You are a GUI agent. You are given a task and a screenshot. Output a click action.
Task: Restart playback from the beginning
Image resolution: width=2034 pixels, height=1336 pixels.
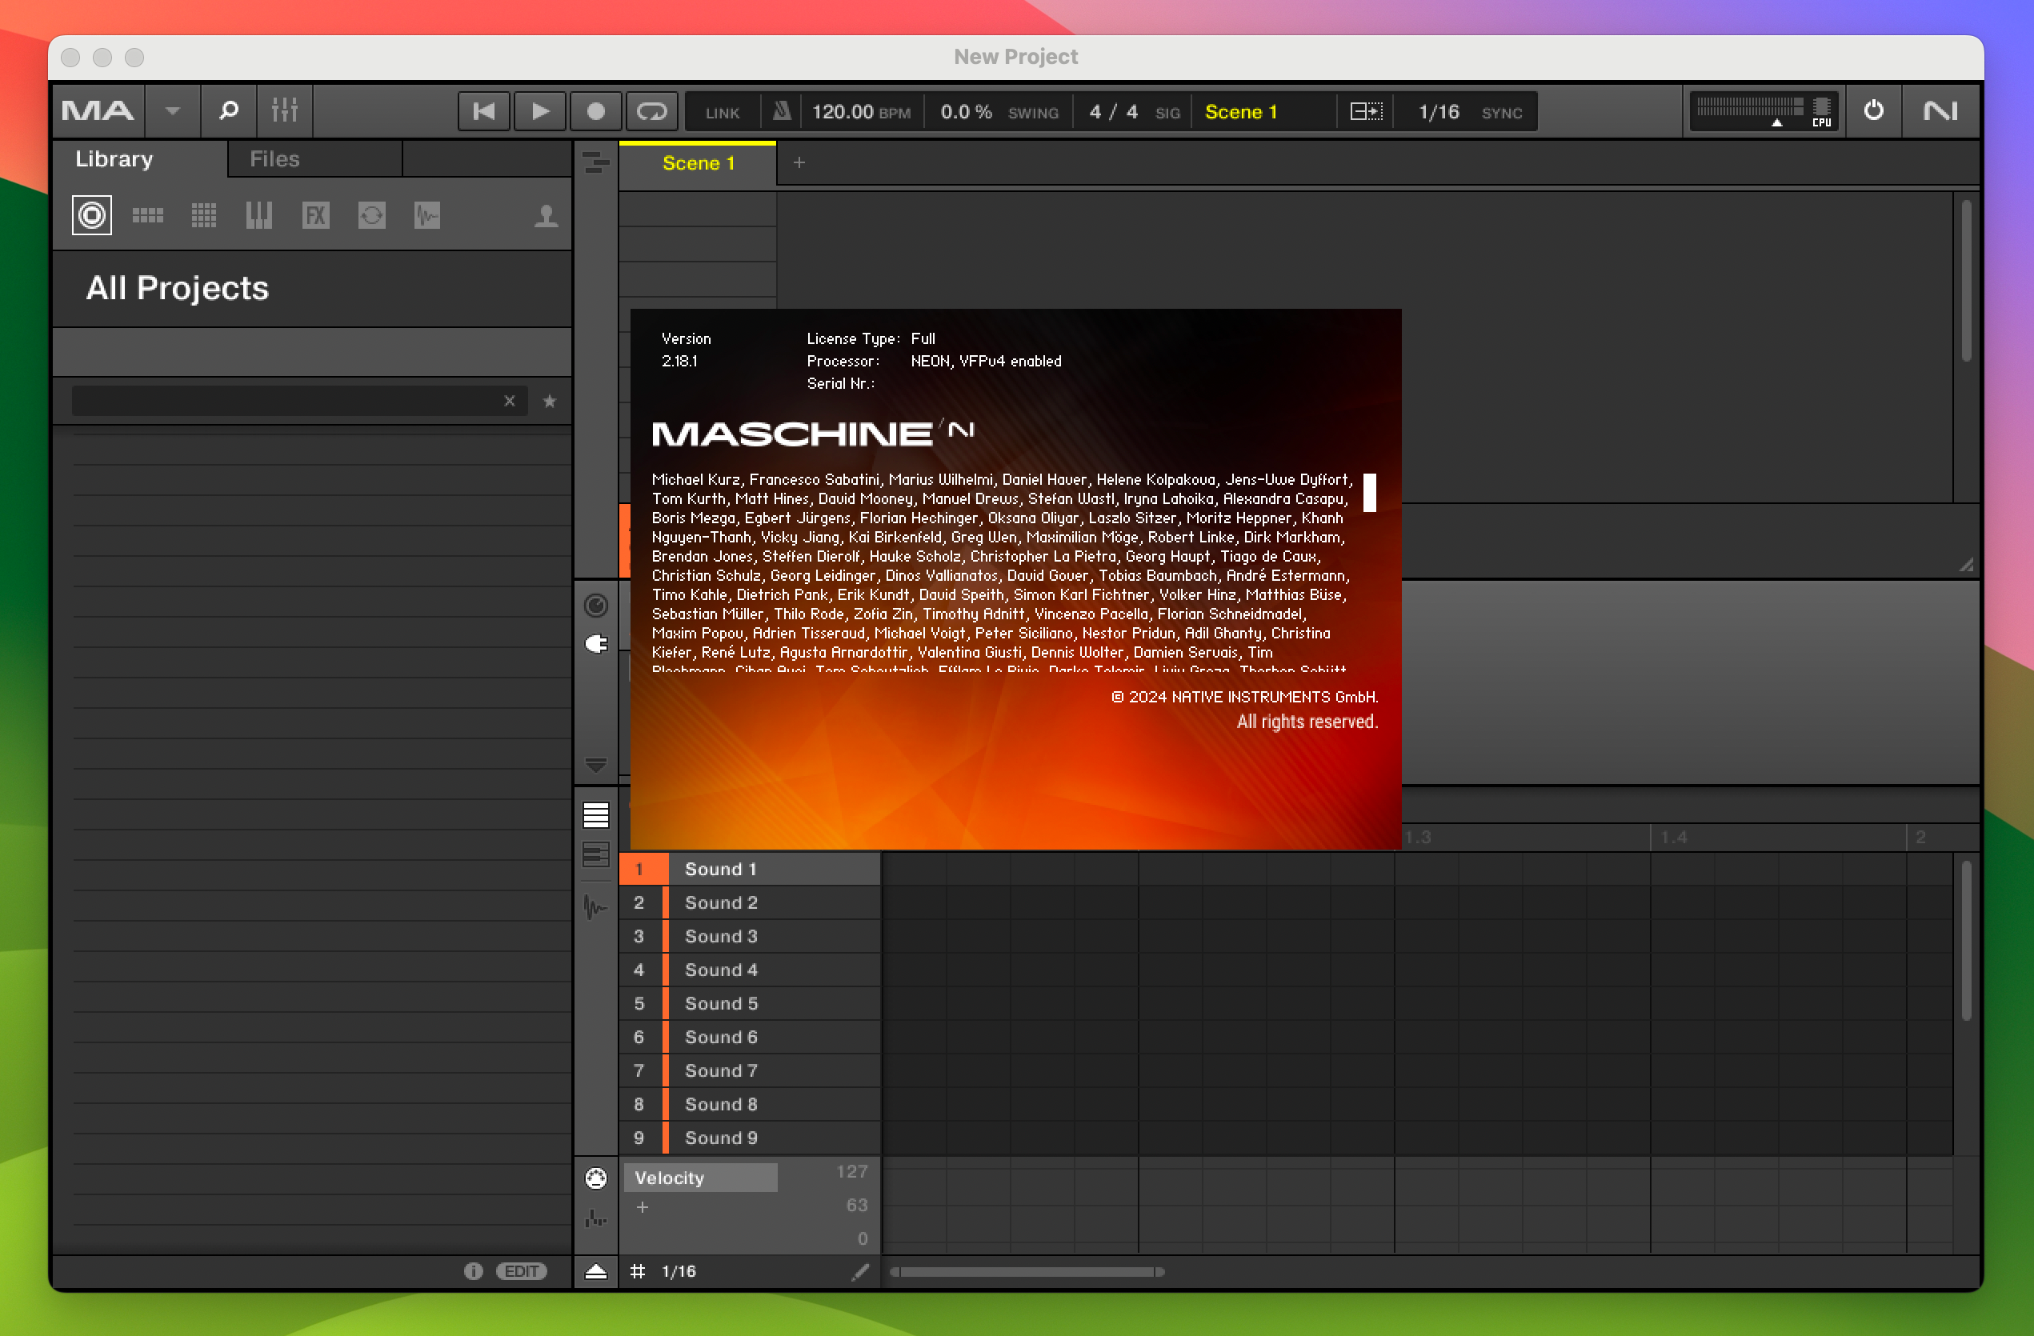coord(484,112)
